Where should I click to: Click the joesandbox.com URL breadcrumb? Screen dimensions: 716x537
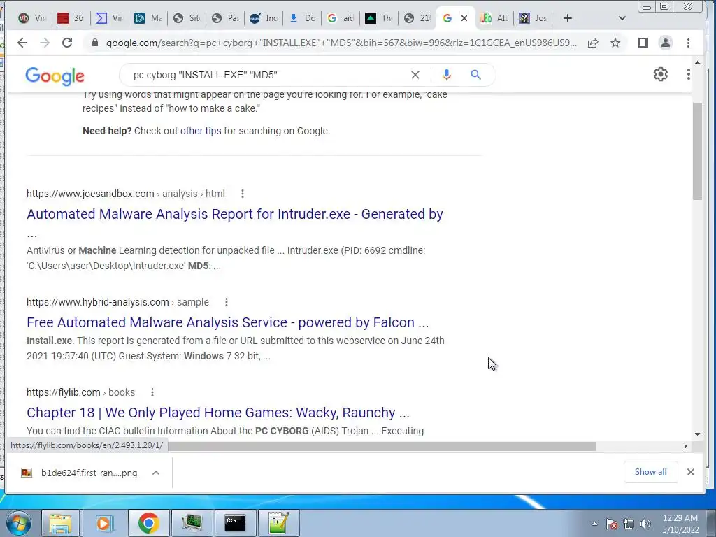(x=126, y=194)
